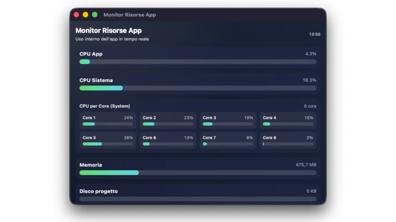Minimize window with the yellow button
This screenshot has width=396, height=222.
tap(86, 15)
